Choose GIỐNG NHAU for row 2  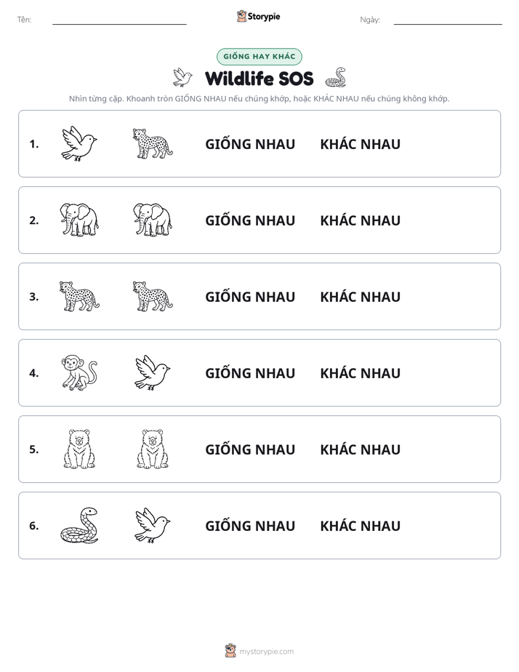click(250, 220)
